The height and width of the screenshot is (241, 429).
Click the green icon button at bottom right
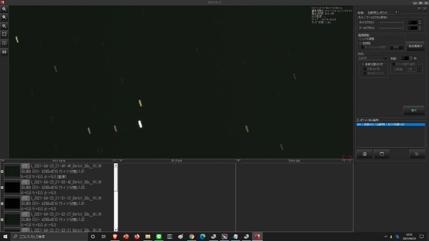(x=417, y=154)
